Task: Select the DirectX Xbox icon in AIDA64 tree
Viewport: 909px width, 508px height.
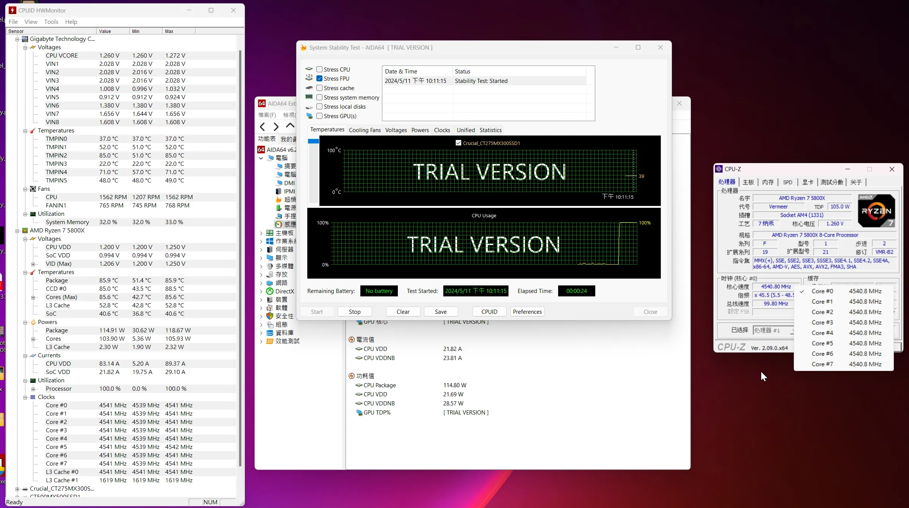Action: [x=270, y=291]
